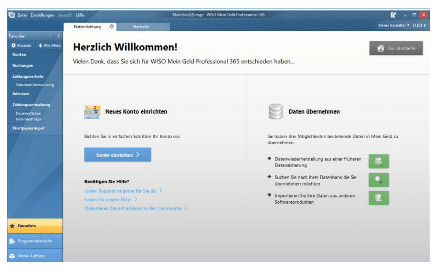Open the Lesen Sie unsere FAQs link
The height and width of the screenshot is (272, 438).
point(108,199)
